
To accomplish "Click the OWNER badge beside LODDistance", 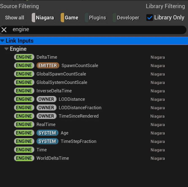I will click(46, 99).
